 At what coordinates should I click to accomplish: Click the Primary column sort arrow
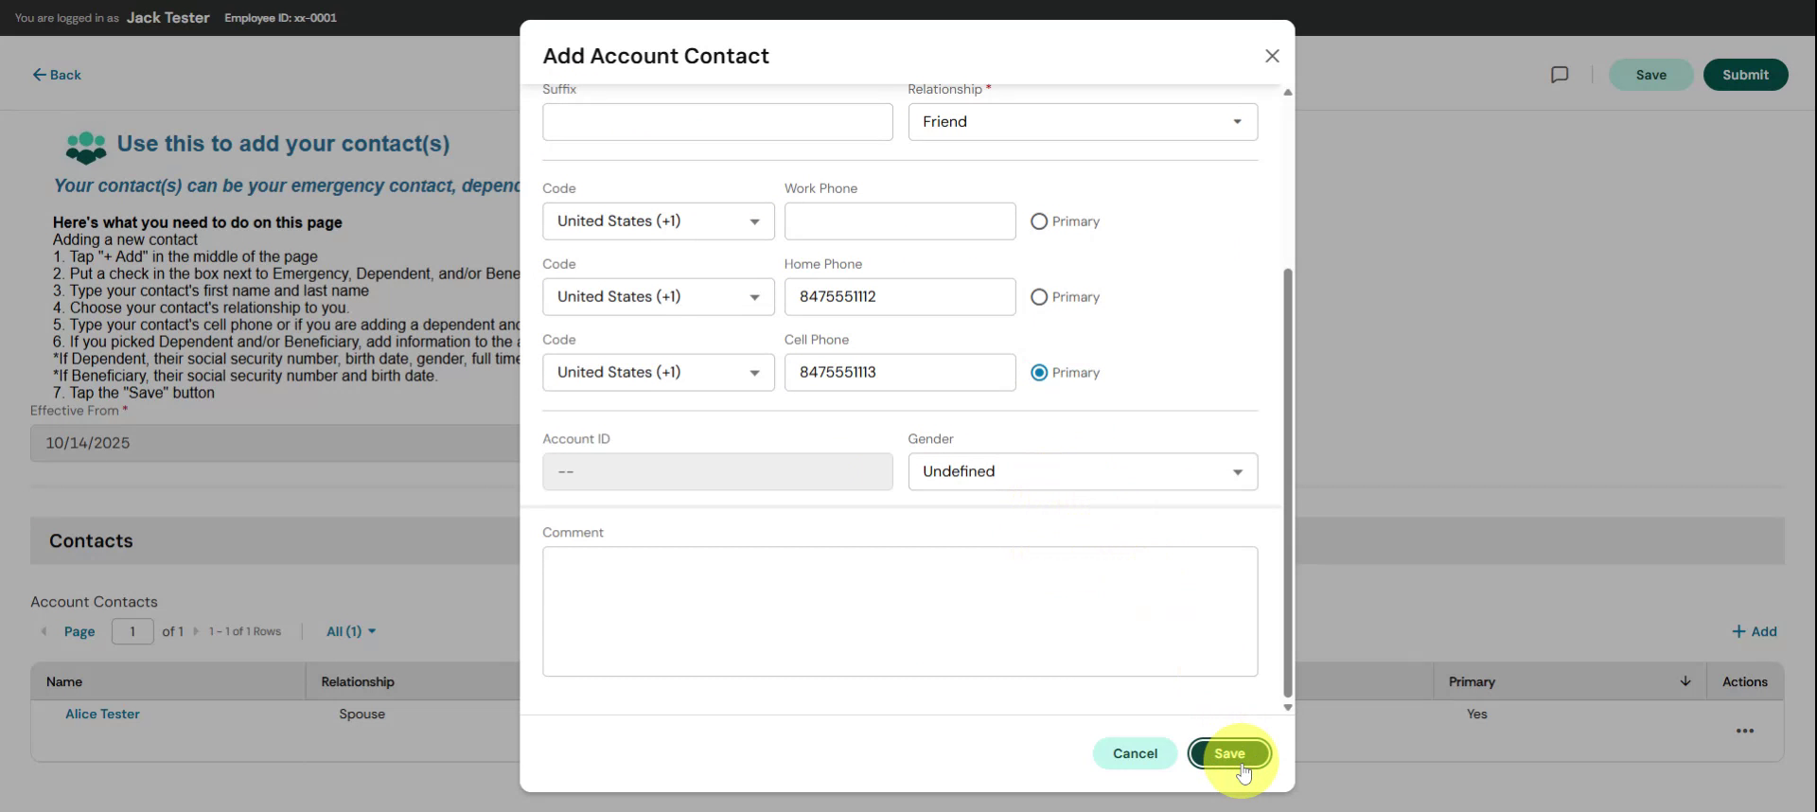click(1685, 681)
